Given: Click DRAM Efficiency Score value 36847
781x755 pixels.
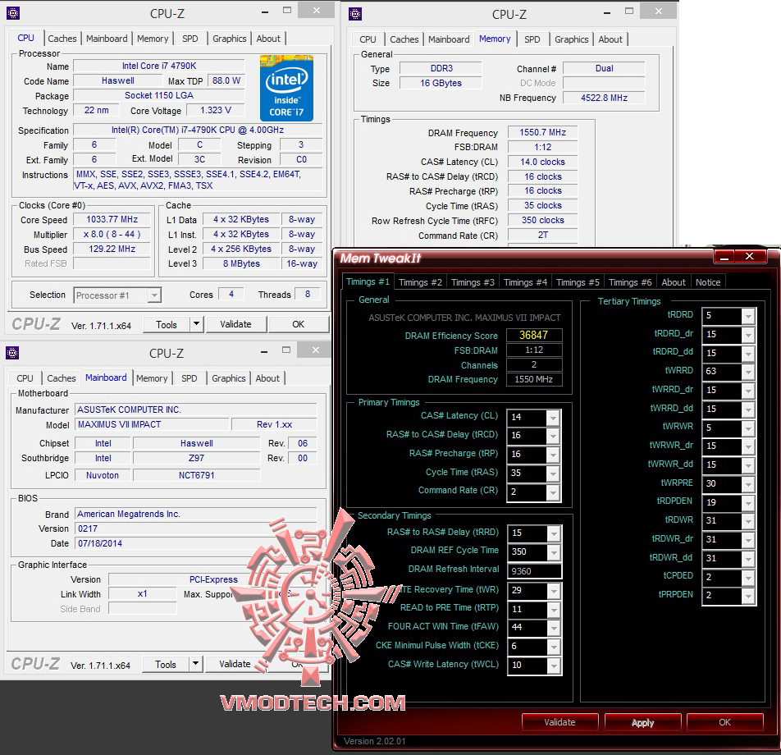Looking at the screenshot, I should click(534, 336).
